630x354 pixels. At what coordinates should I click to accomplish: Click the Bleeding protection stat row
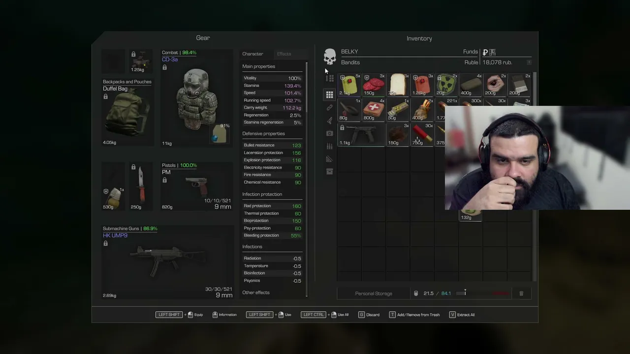[272, 236]
